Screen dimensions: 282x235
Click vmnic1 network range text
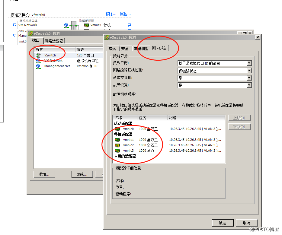pos(195,140)
